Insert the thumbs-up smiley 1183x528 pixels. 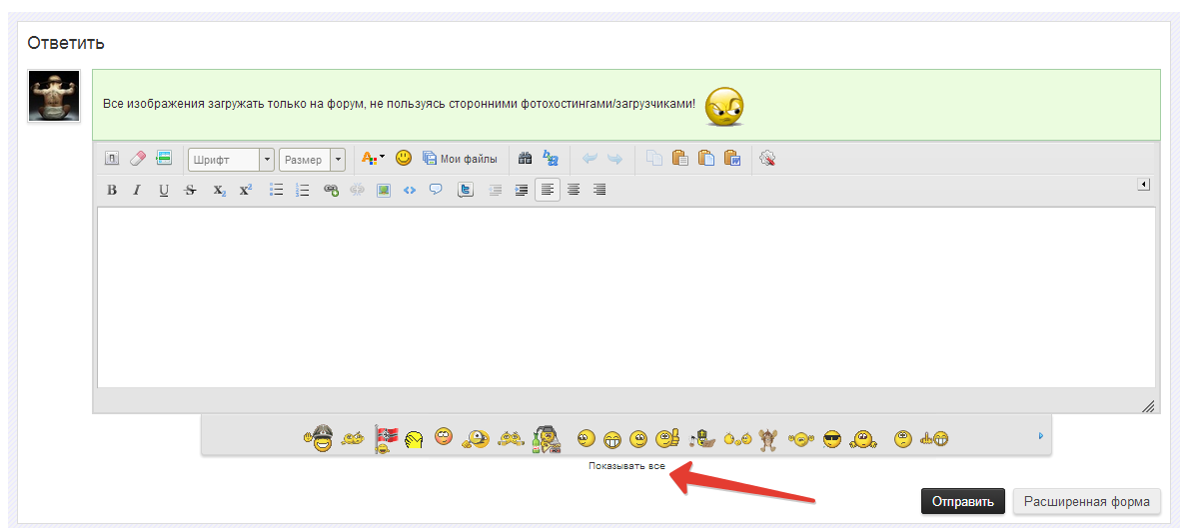pos(667,437)
